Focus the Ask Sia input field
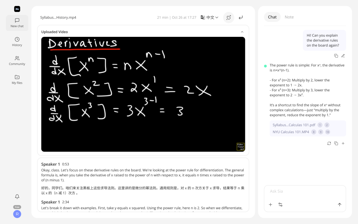358x224 pixels. click(305, 191)
